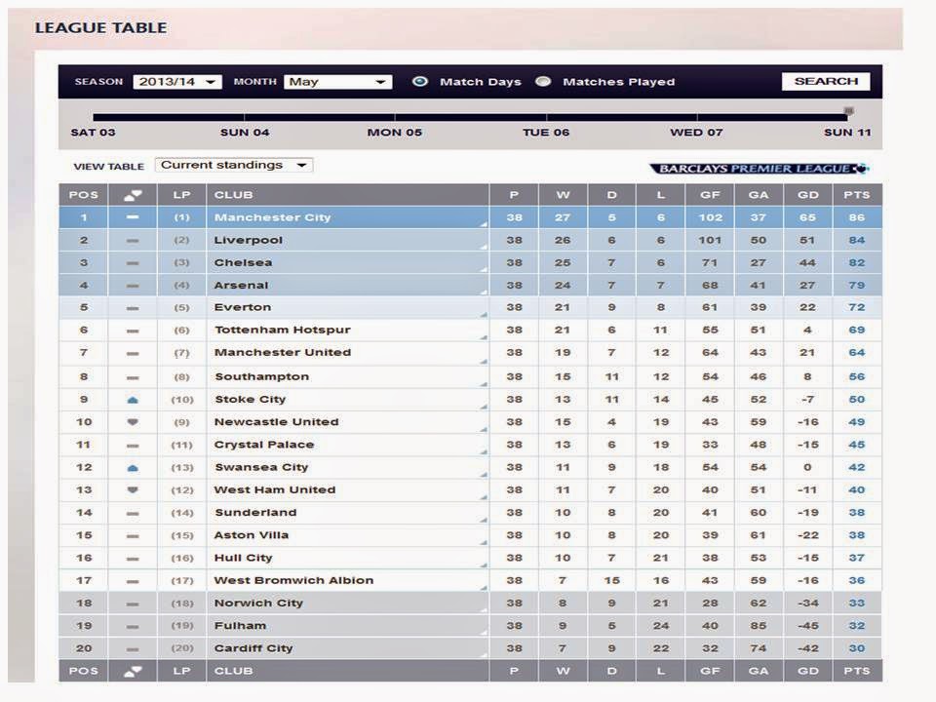Expand the Chelsea row corner arrow

coord(484,270)
